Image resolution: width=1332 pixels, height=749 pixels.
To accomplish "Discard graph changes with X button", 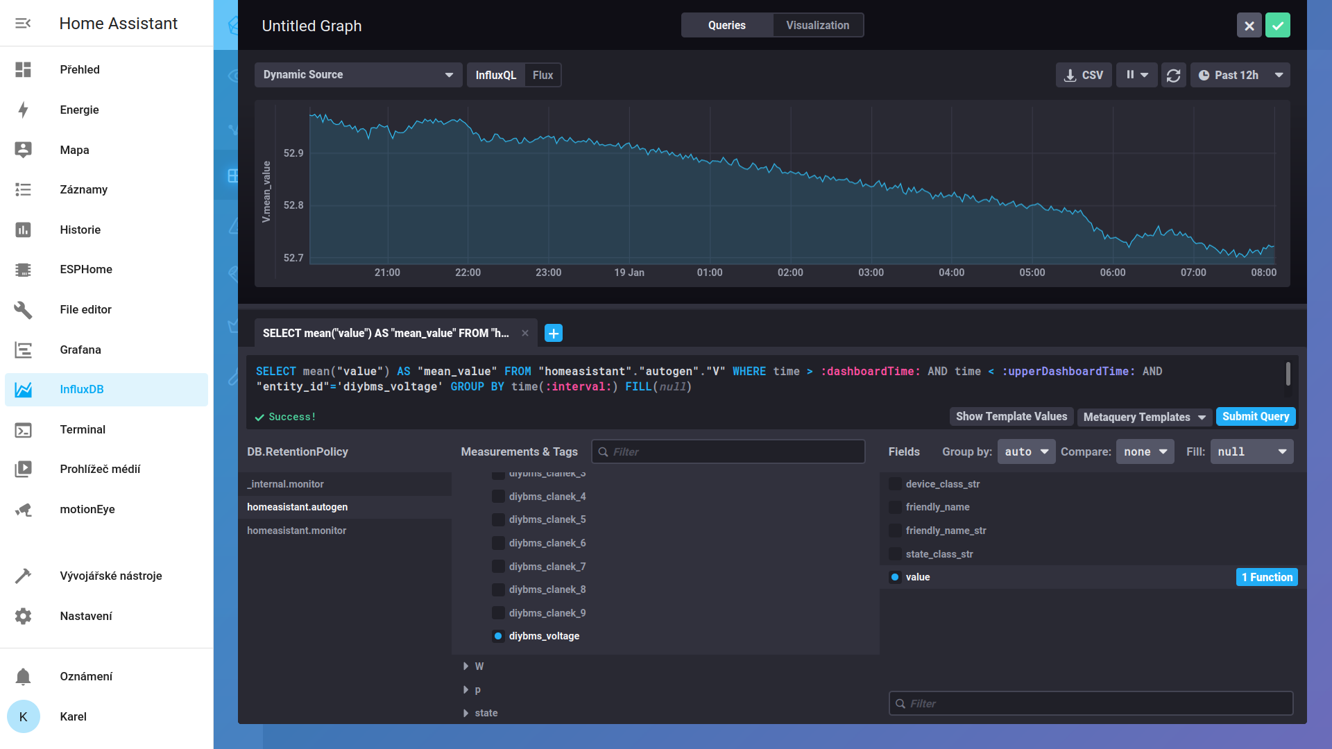I will pos(1249,26).
